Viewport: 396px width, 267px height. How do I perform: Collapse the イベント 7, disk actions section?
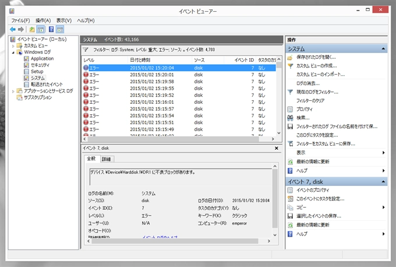(x=383, y=181)
